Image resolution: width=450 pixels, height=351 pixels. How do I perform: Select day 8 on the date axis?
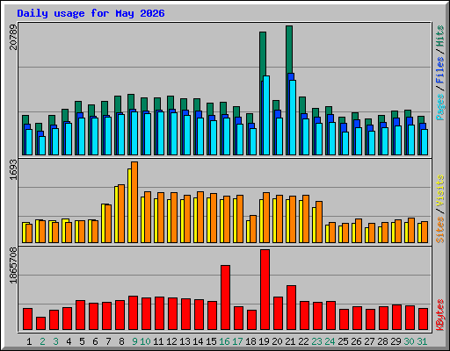(x=121, y=341)
